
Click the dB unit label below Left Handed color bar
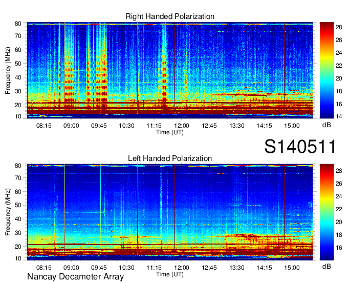(327, 266)
